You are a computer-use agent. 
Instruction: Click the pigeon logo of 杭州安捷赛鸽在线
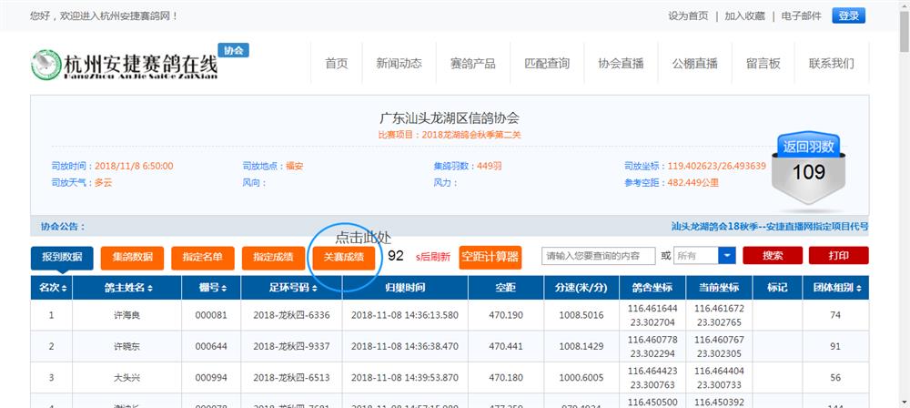[44, 65]
